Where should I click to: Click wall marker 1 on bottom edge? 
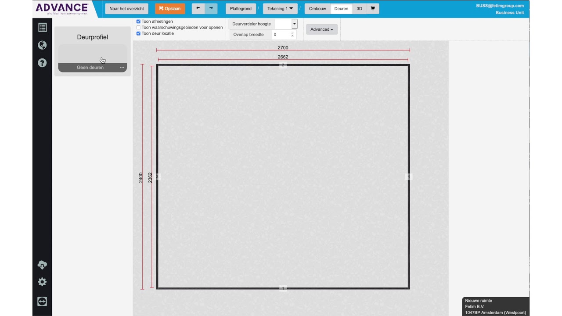(283, 288)
